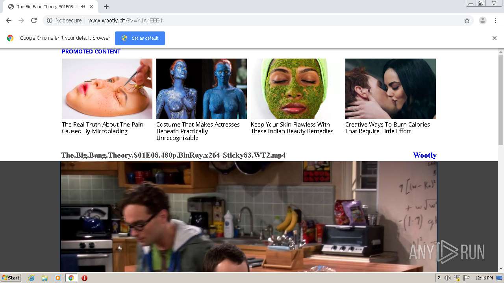504x283 pixels.
Task: Open the red security taskbar icon
Action: [x=84, y=278]
